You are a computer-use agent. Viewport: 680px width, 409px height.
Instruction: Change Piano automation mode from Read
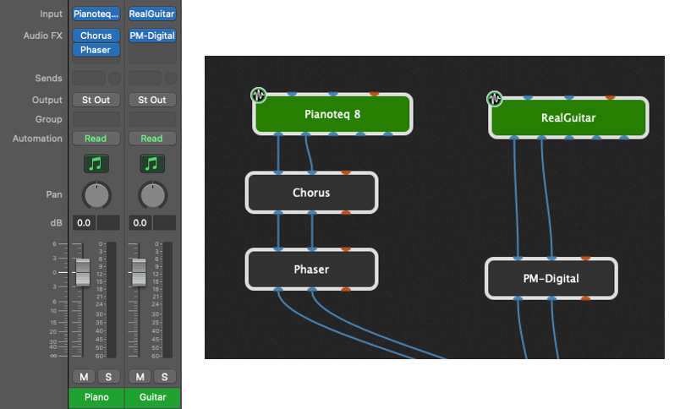[96, 139]
